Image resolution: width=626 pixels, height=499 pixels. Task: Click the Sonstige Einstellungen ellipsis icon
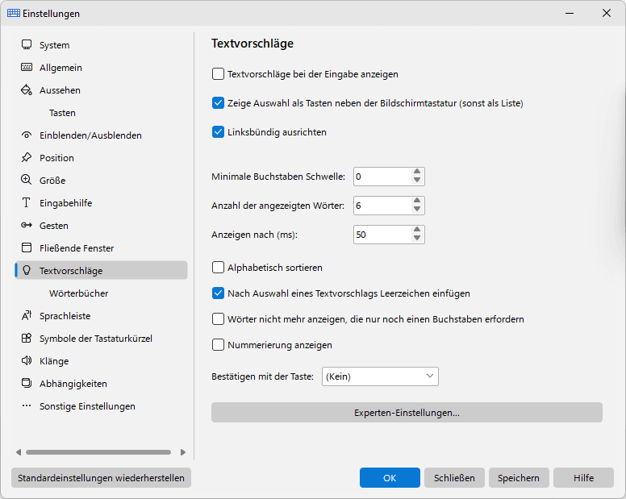[x=27, y=405]
